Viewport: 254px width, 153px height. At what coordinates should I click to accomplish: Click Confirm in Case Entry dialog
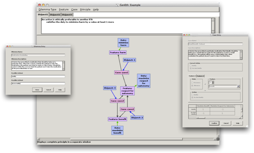point(214,123)
